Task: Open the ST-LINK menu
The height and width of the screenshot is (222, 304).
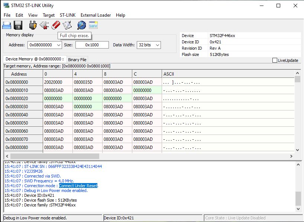Action: (68, 15)
